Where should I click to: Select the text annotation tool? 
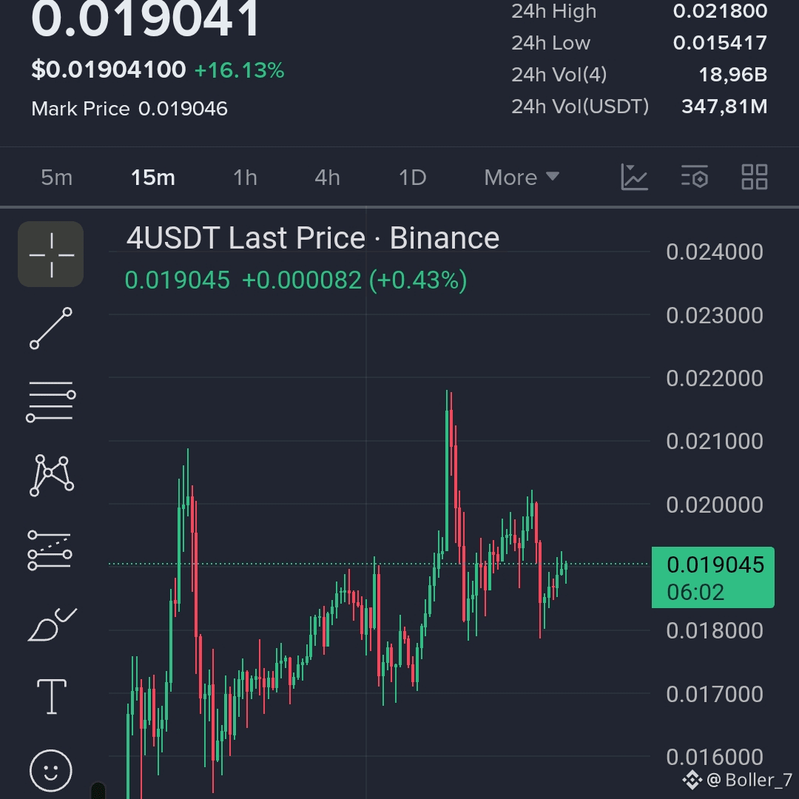coord(52,697)
